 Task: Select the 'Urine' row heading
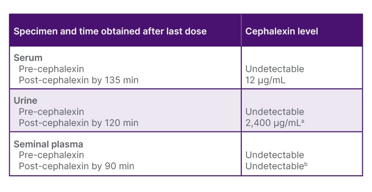click(26, 100)
